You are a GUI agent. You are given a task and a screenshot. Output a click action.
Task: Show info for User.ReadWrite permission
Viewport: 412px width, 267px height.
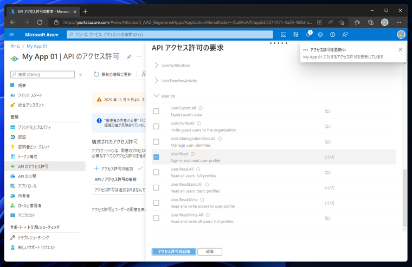coord(202,200)
